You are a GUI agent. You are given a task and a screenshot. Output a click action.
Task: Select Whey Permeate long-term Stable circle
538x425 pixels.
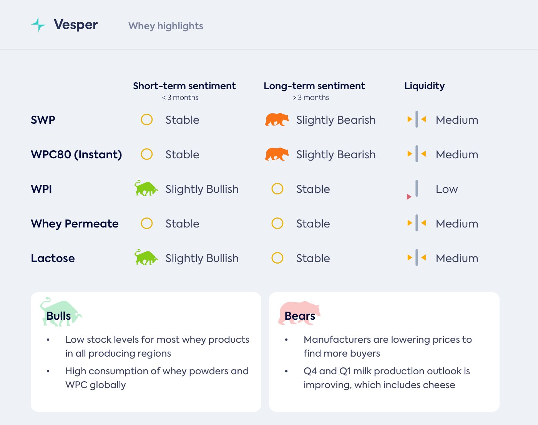[277, 224]
